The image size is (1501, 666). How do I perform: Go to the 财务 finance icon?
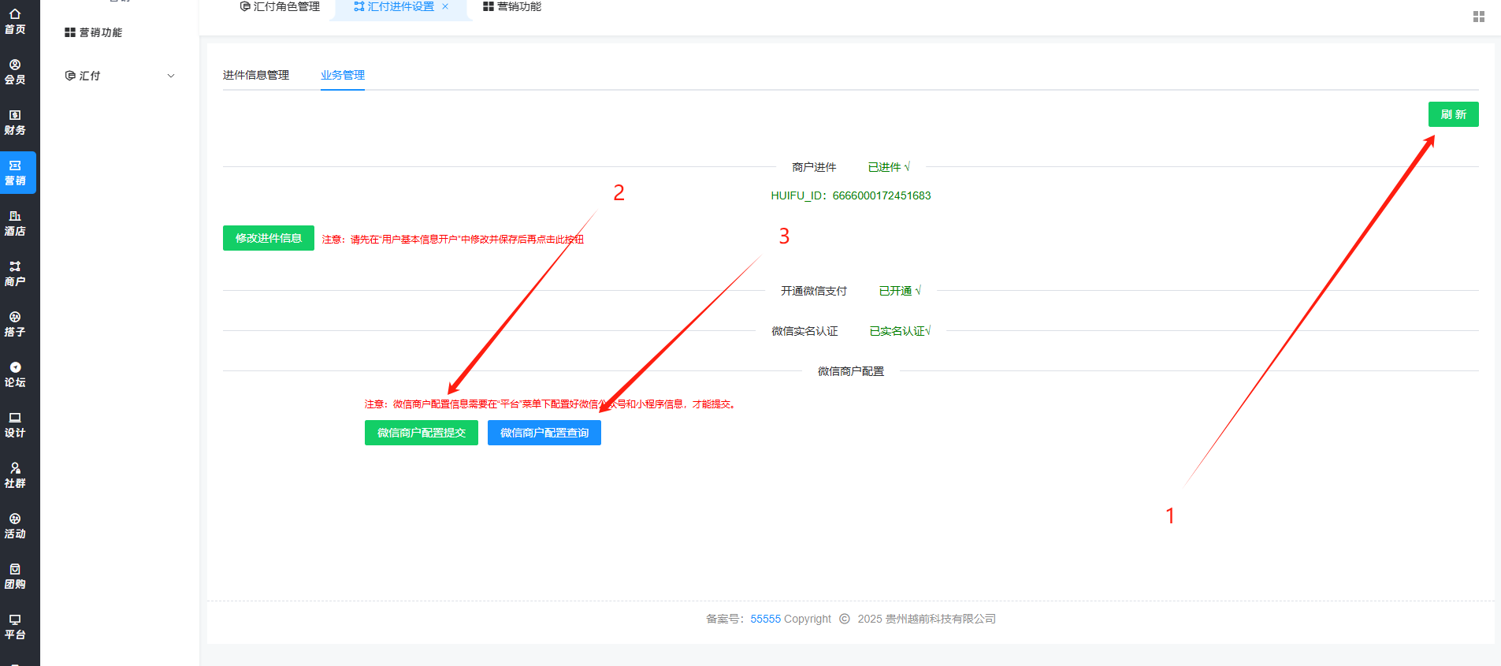click(x=15, y=122)
